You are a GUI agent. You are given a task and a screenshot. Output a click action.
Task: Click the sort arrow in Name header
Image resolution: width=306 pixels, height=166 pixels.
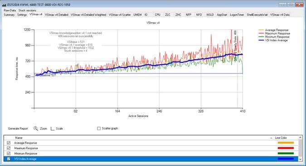[x=271, y=138]
